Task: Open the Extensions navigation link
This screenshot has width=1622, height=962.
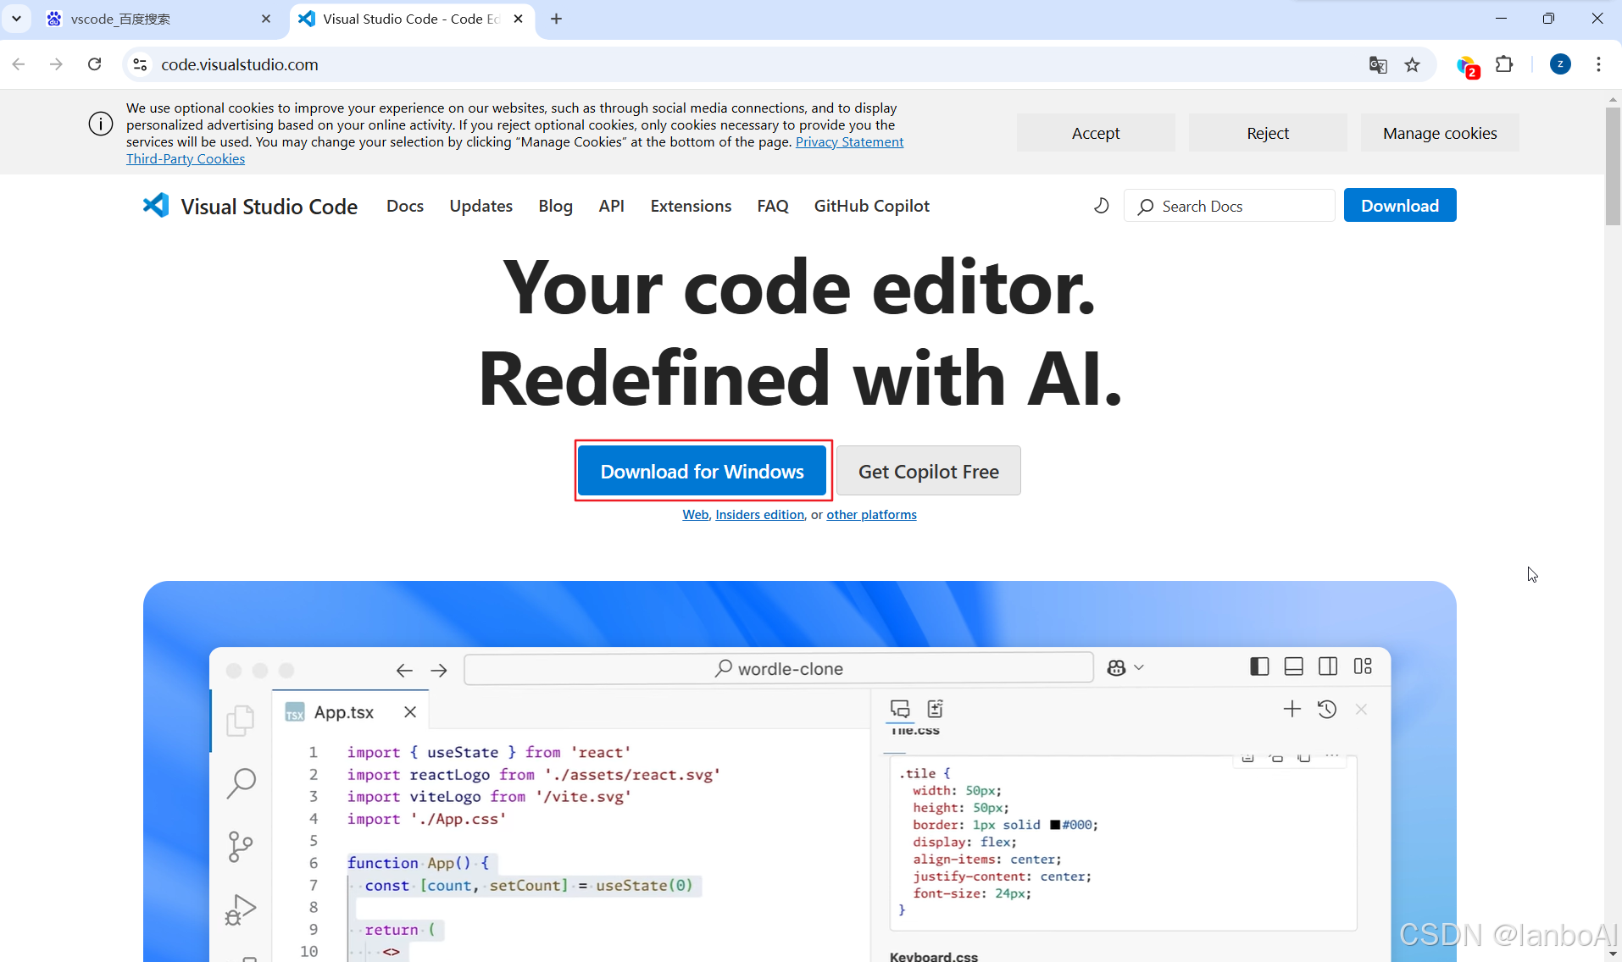Action: coord(691,206)
